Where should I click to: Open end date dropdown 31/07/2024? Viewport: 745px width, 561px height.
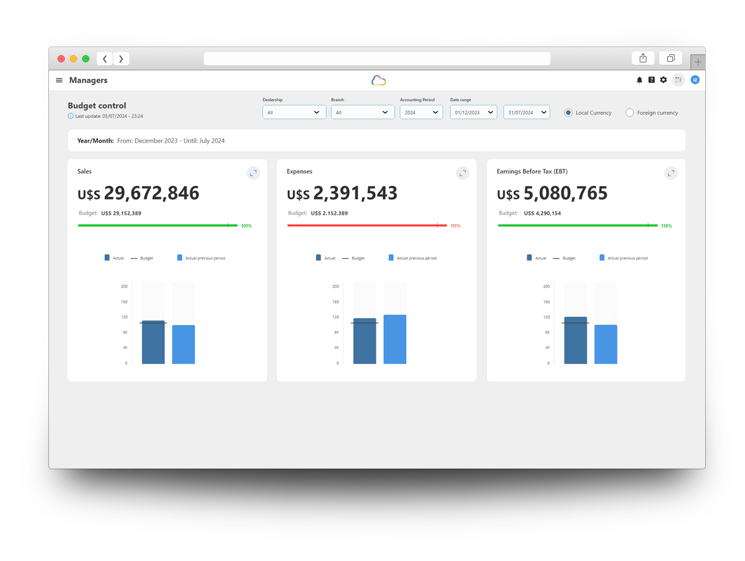[x=526, y=113]
